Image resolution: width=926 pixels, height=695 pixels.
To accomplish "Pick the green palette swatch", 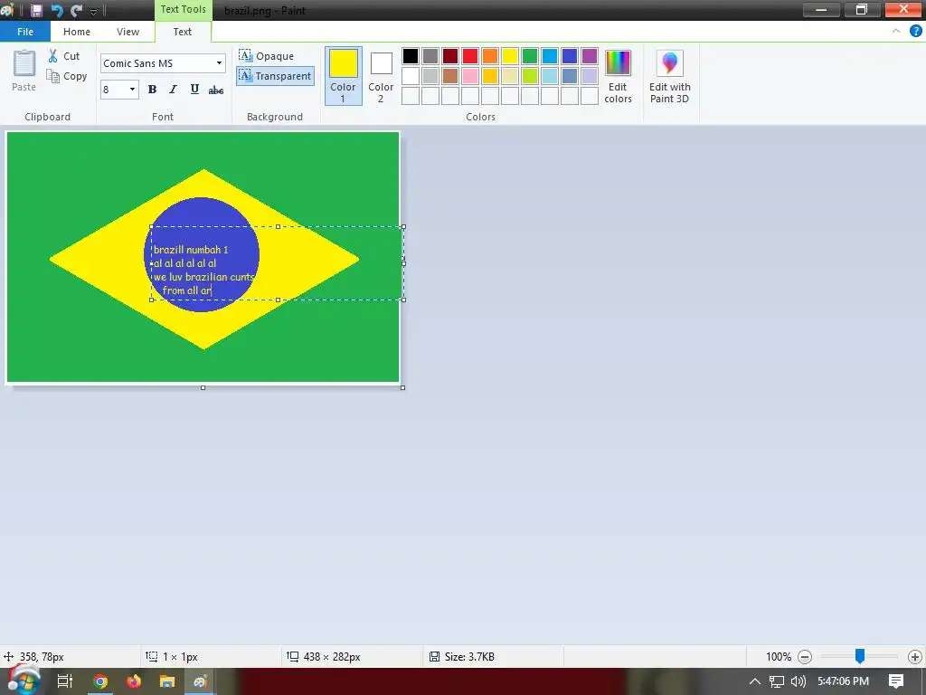I will click(x=530, y=56).
